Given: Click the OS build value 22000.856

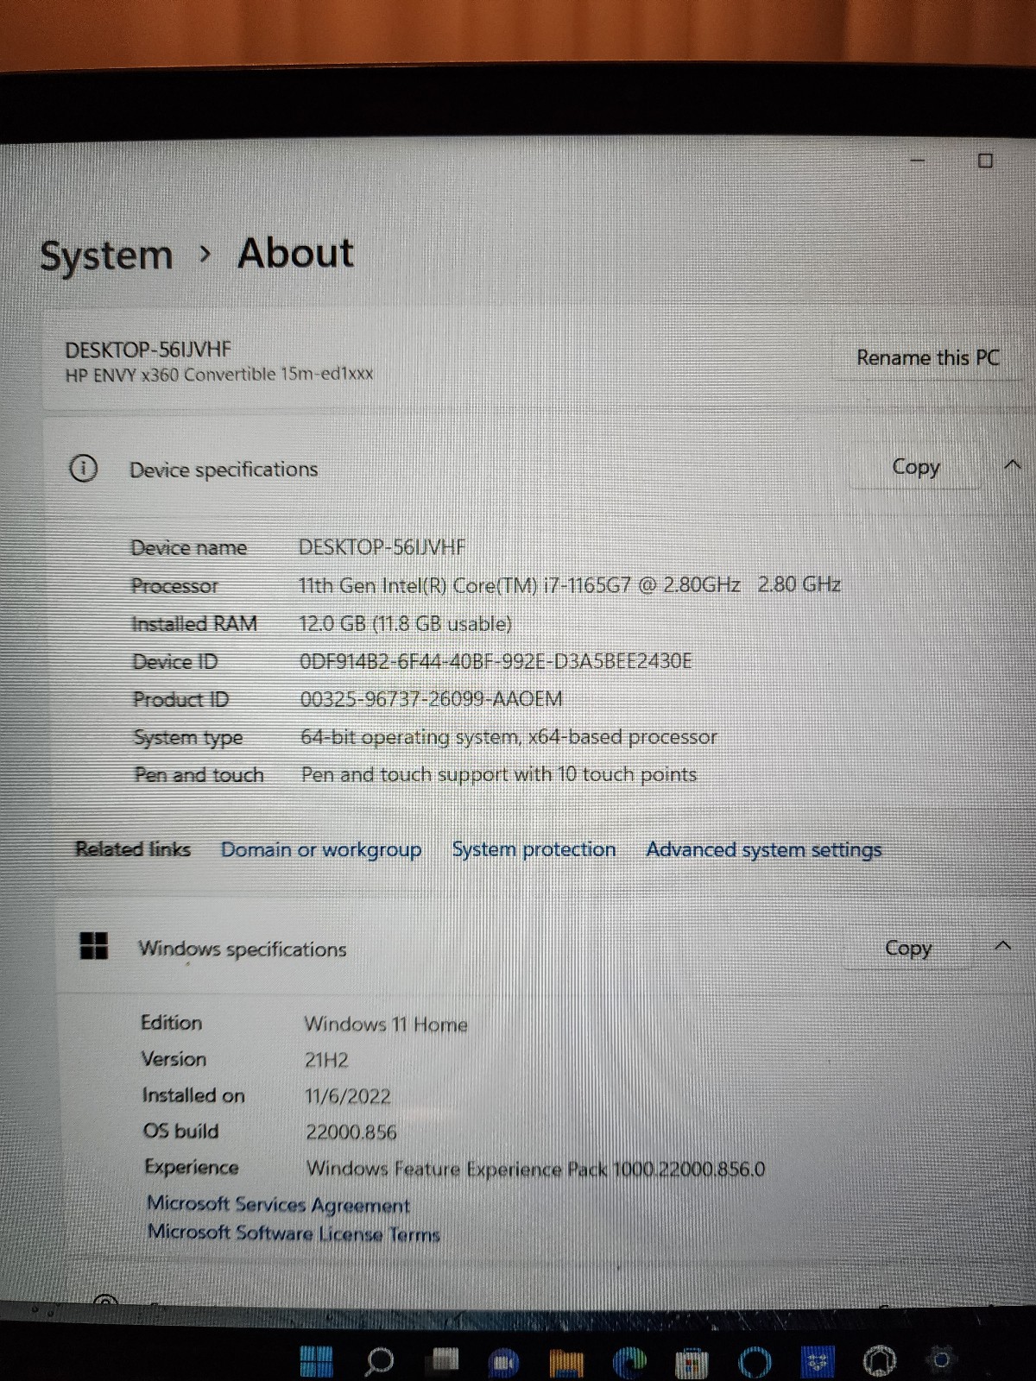Looking at the screenshot, I should [x=351, y=1132].
